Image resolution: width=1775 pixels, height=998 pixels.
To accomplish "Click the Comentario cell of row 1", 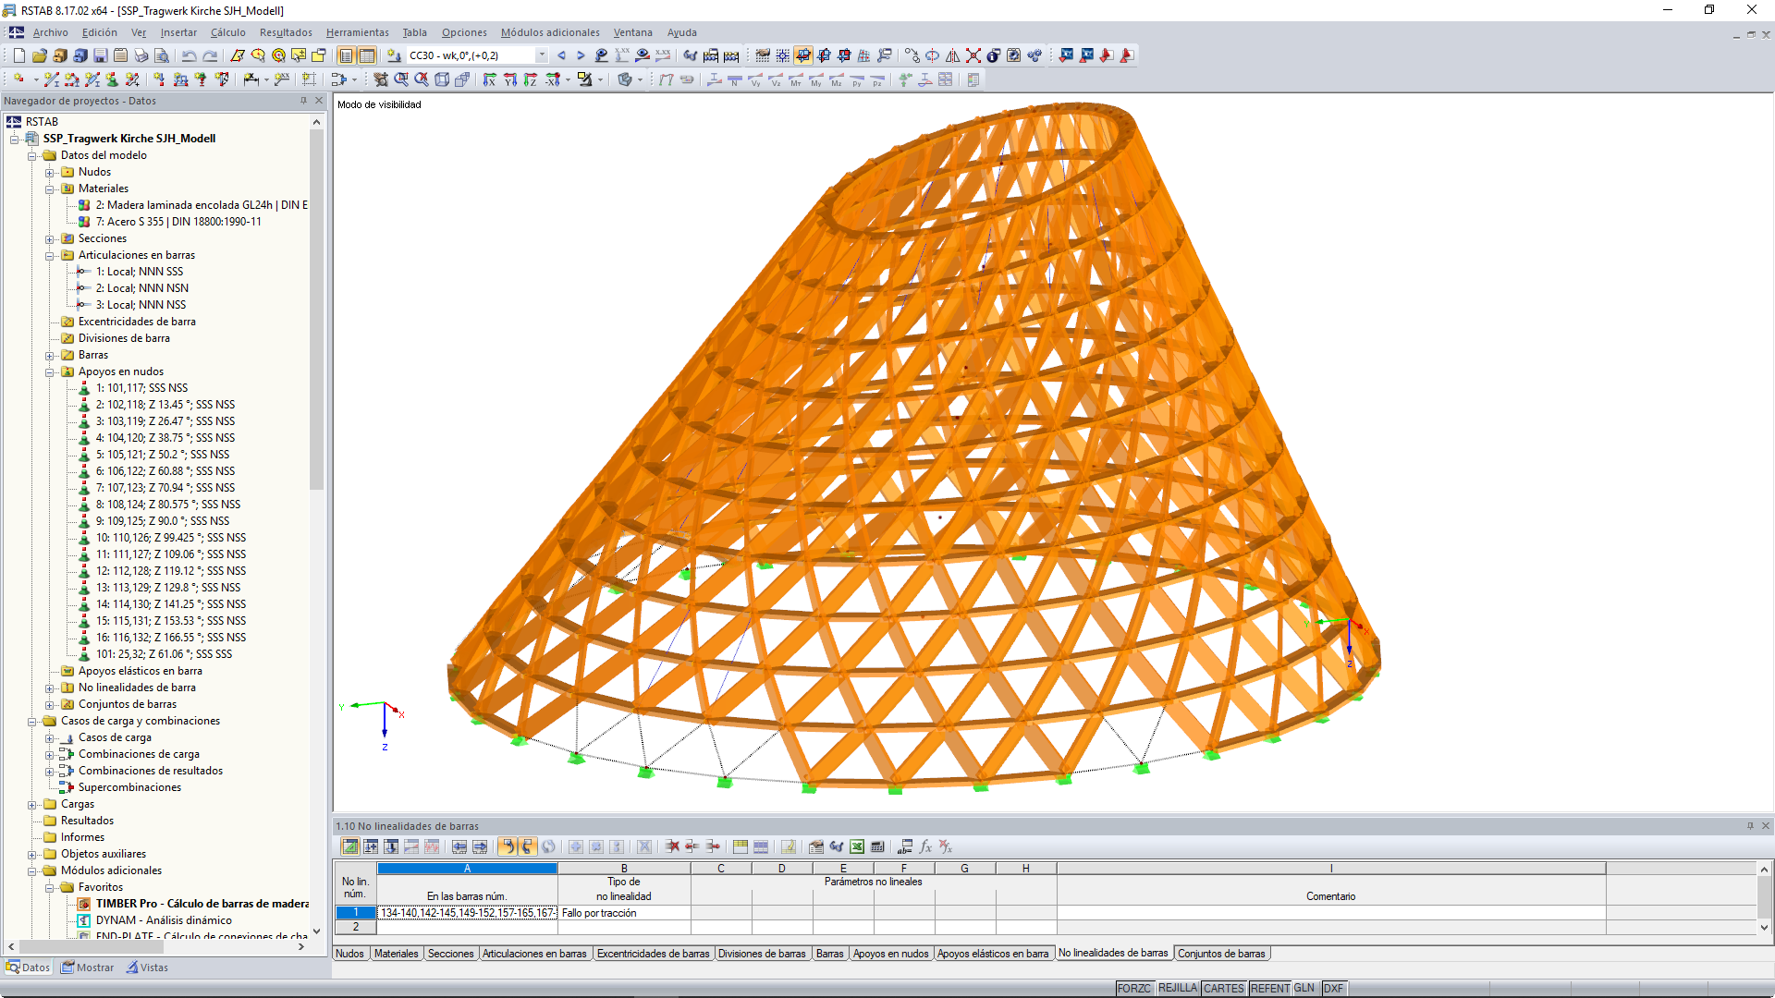I will 1330,913.
